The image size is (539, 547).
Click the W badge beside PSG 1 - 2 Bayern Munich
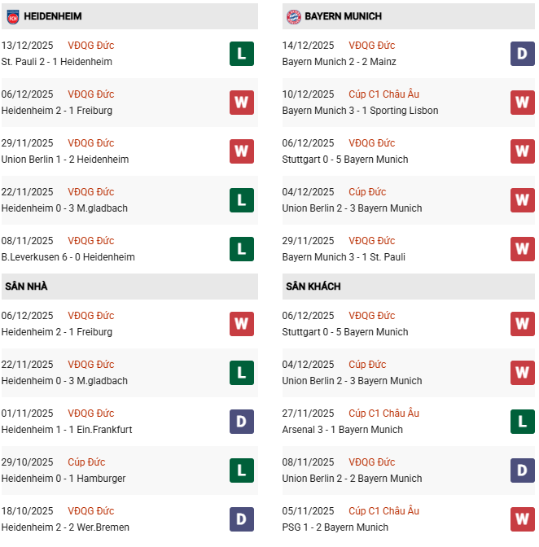523,519
